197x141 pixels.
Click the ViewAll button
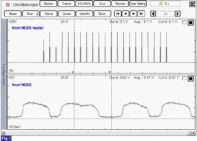[x=84, y=14]
